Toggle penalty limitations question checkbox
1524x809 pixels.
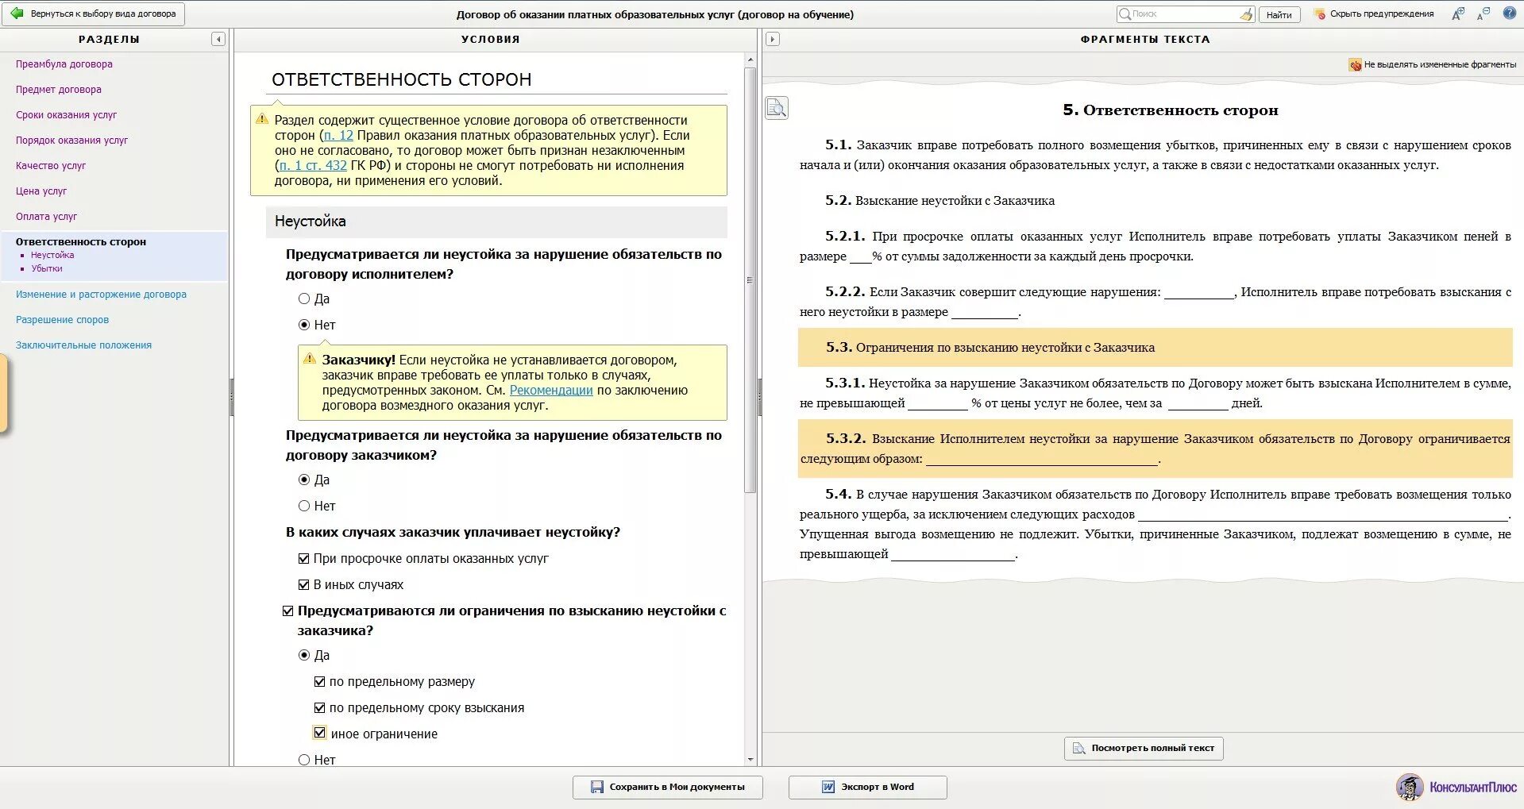point(288,611)
